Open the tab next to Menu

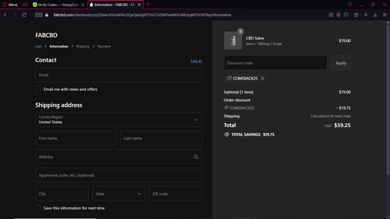point(25,4)
